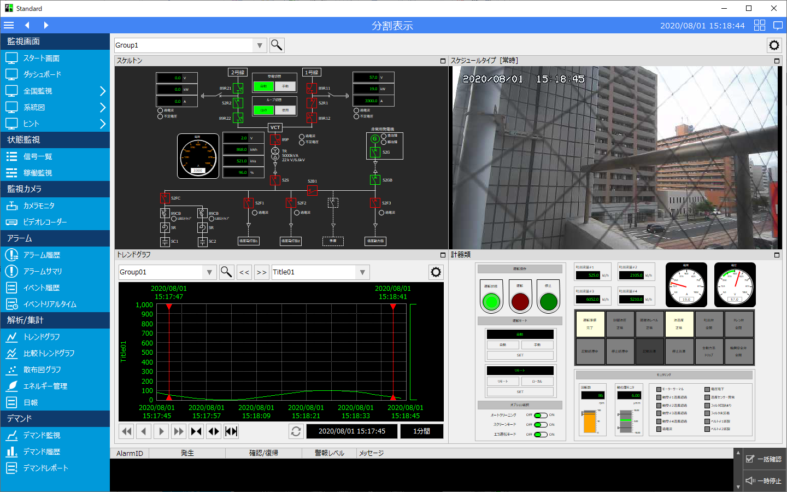Click the 1分間 time span button
Image resolution: width=787 pixels, height=492 pixels.
[x=421, y=431]
